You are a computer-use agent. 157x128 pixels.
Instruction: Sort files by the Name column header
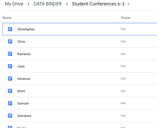[x=7, y=18]
